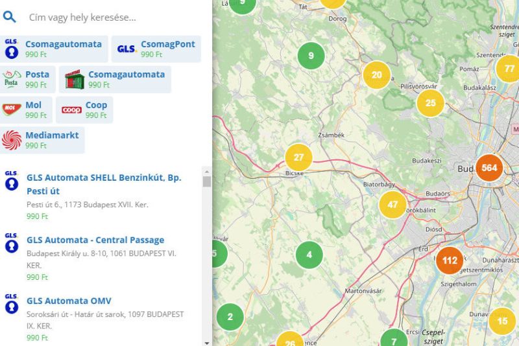519x346 pixels.
Task: Click the GLS parcel locker logo icon
Action: tap(12, 49)
